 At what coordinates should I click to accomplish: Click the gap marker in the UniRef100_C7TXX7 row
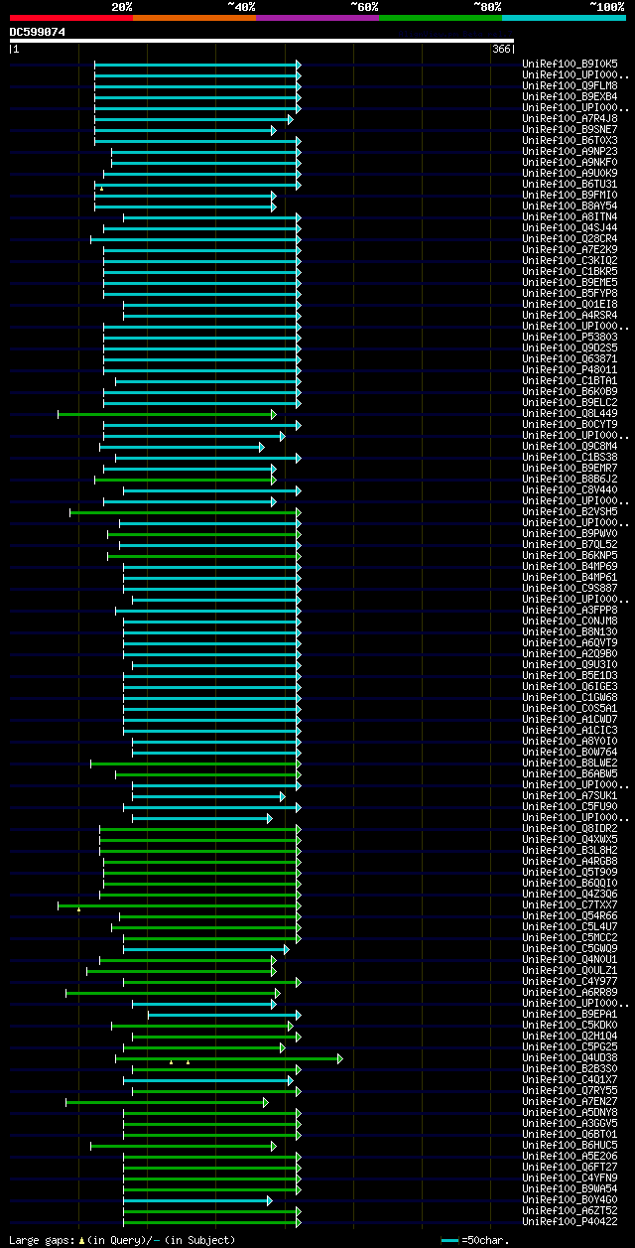click(x=79, y=909)
